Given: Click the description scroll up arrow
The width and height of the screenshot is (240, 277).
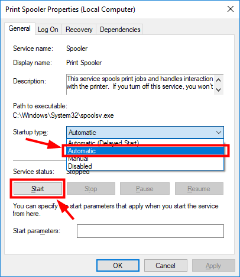Looking at the screenshot, I should tap(218, 80).
